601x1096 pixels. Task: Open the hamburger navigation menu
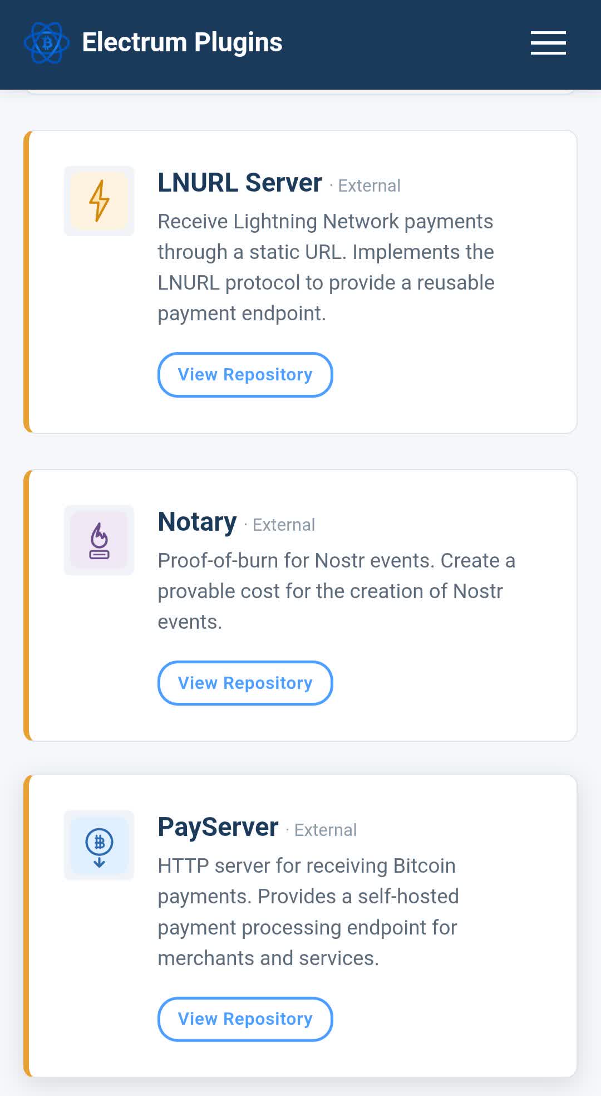coord(548,43)
